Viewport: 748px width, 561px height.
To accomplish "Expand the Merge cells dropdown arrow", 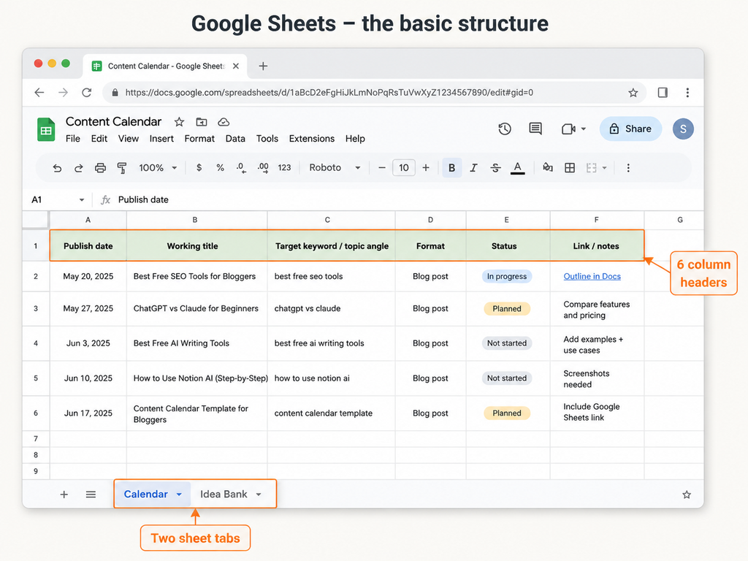I will pos(604,168).
